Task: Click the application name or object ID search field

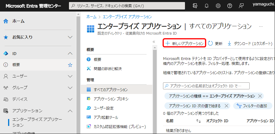Action: click(206, 86)
